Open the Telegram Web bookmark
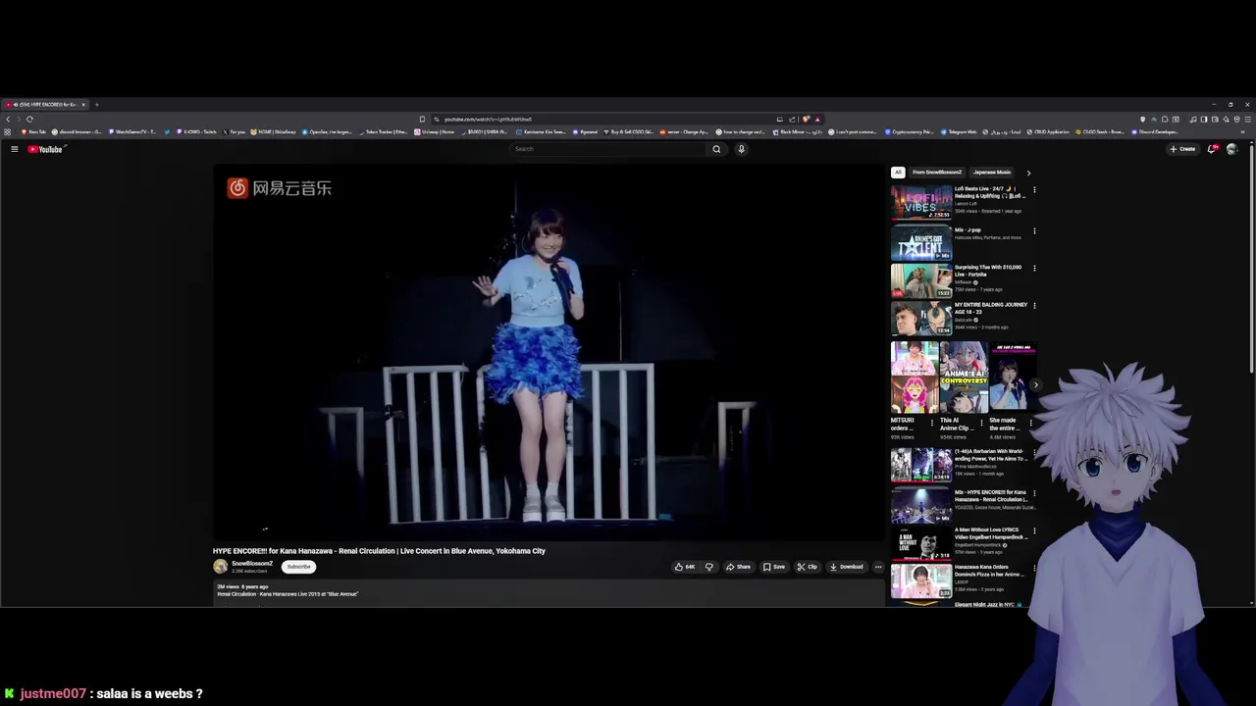Image resolution: width=1256 pixels, height=706 pixels. point(958,131)
